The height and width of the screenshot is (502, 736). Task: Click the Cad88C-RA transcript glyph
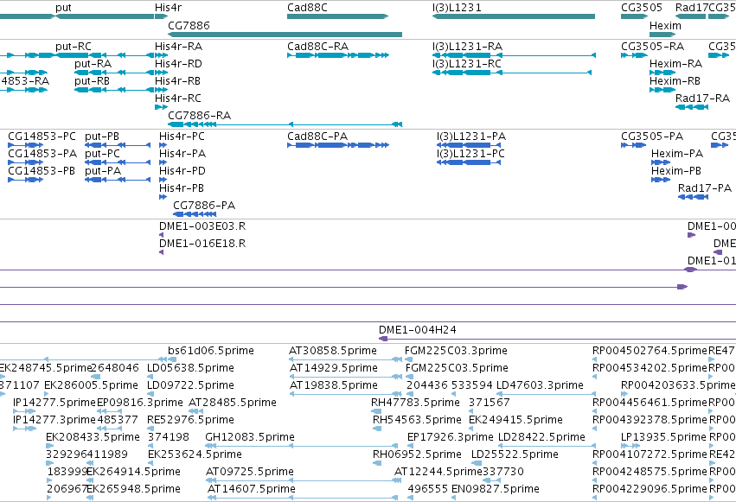(338, 55)
